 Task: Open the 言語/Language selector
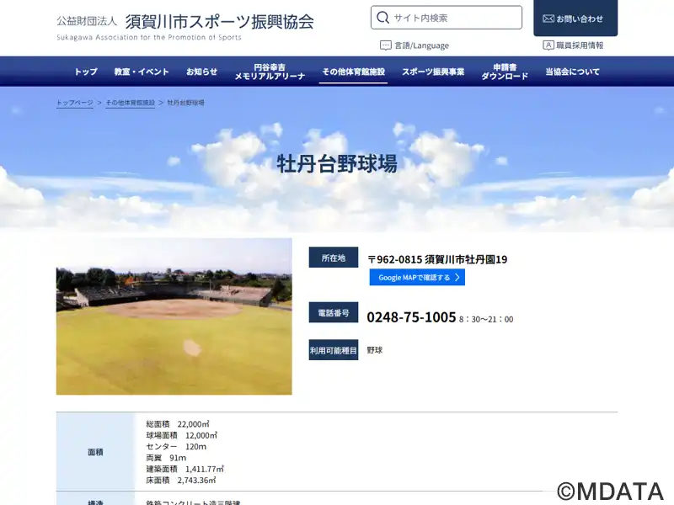421,45
